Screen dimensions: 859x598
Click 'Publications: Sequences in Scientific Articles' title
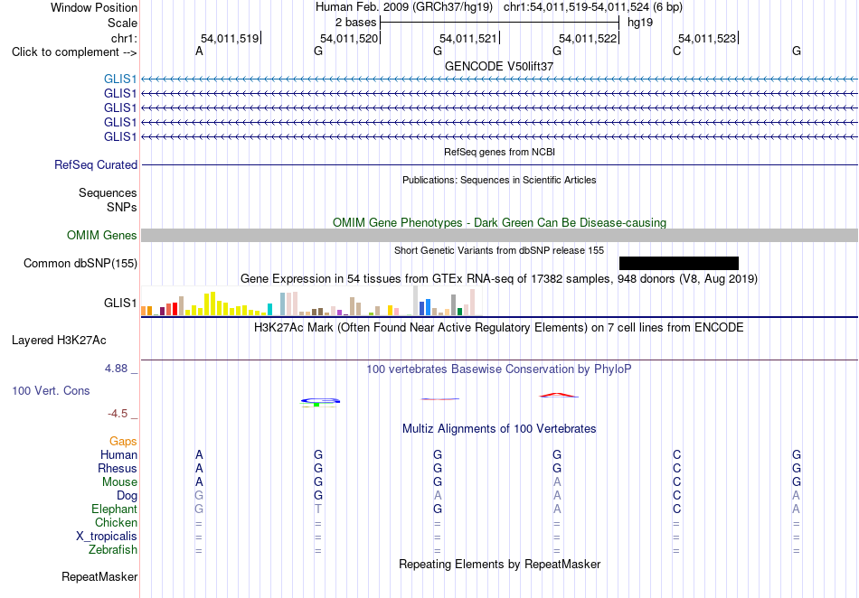pyautogui.click(x=499, y=180)
